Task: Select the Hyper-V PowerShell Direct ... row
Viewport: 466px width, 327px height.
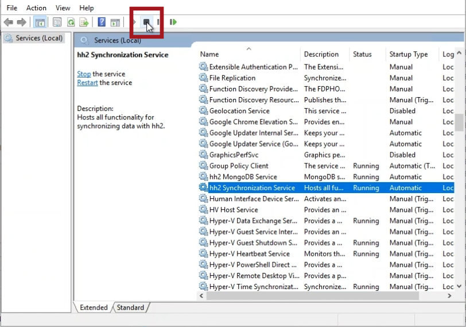Action: pos(326,265)
